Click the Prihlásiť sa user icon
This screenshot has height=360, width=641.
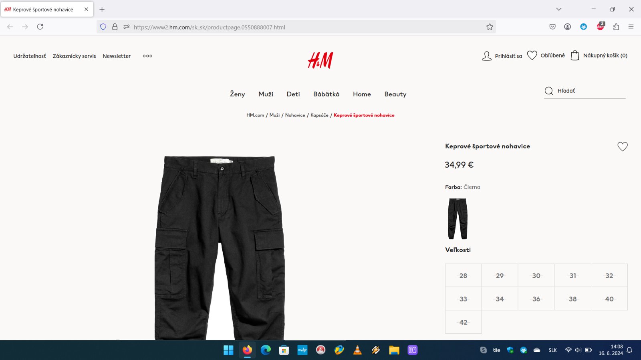coord(486,56)
